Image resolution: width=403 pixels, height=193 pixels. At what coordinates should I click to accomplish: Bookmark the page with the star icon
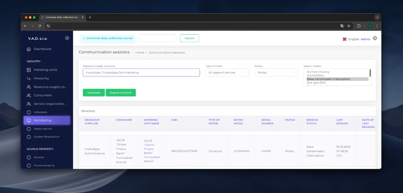[x=349, y=26]
